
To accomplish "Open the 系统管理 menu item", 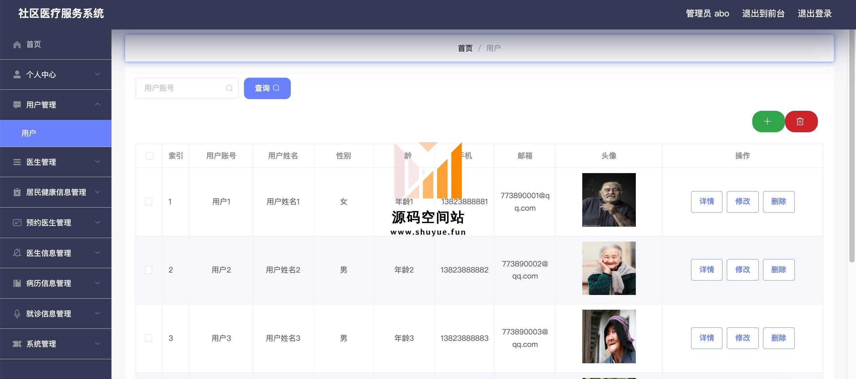I will click(x=56, y=344).
